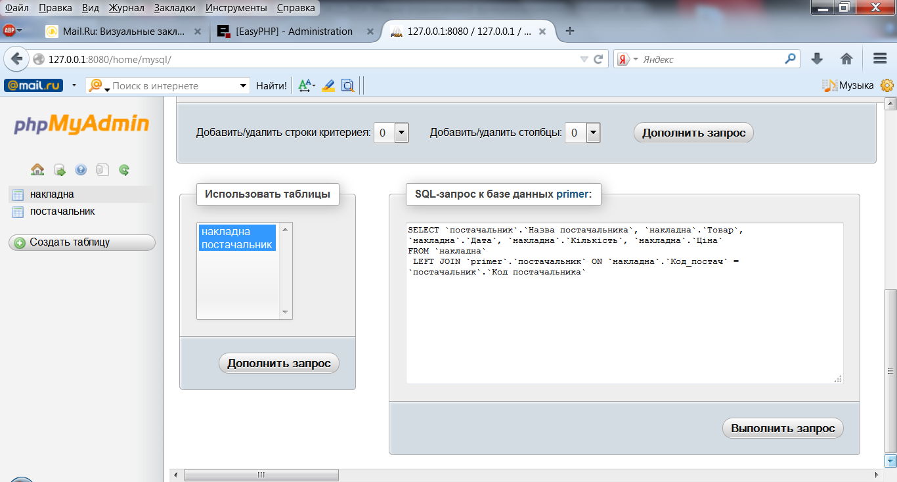Viewport: 897px width, 482px height.
Task: Click the phpMyAdmin logo
Action: [82, 123]
